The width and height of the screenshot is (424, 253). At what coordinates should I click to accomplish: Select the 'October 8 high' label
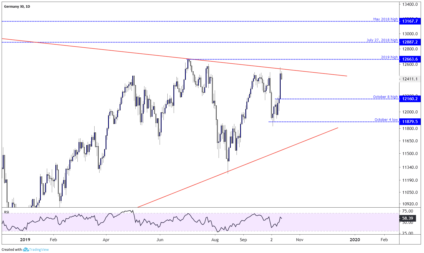coord(385,97)
